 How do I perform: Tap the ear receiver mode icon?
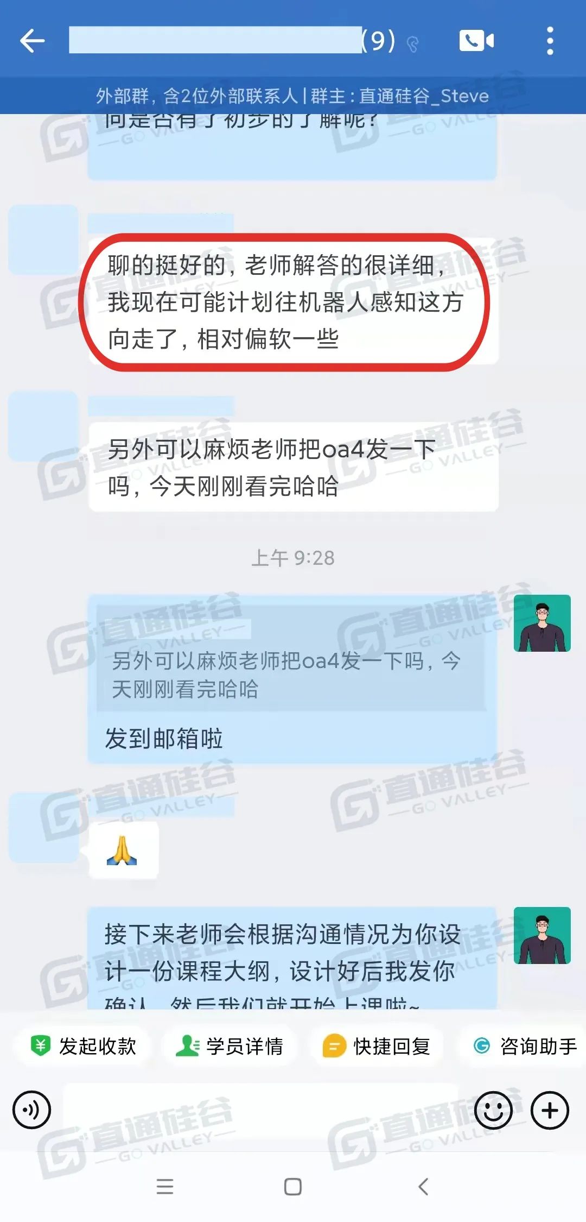click(x=413, y=44)
